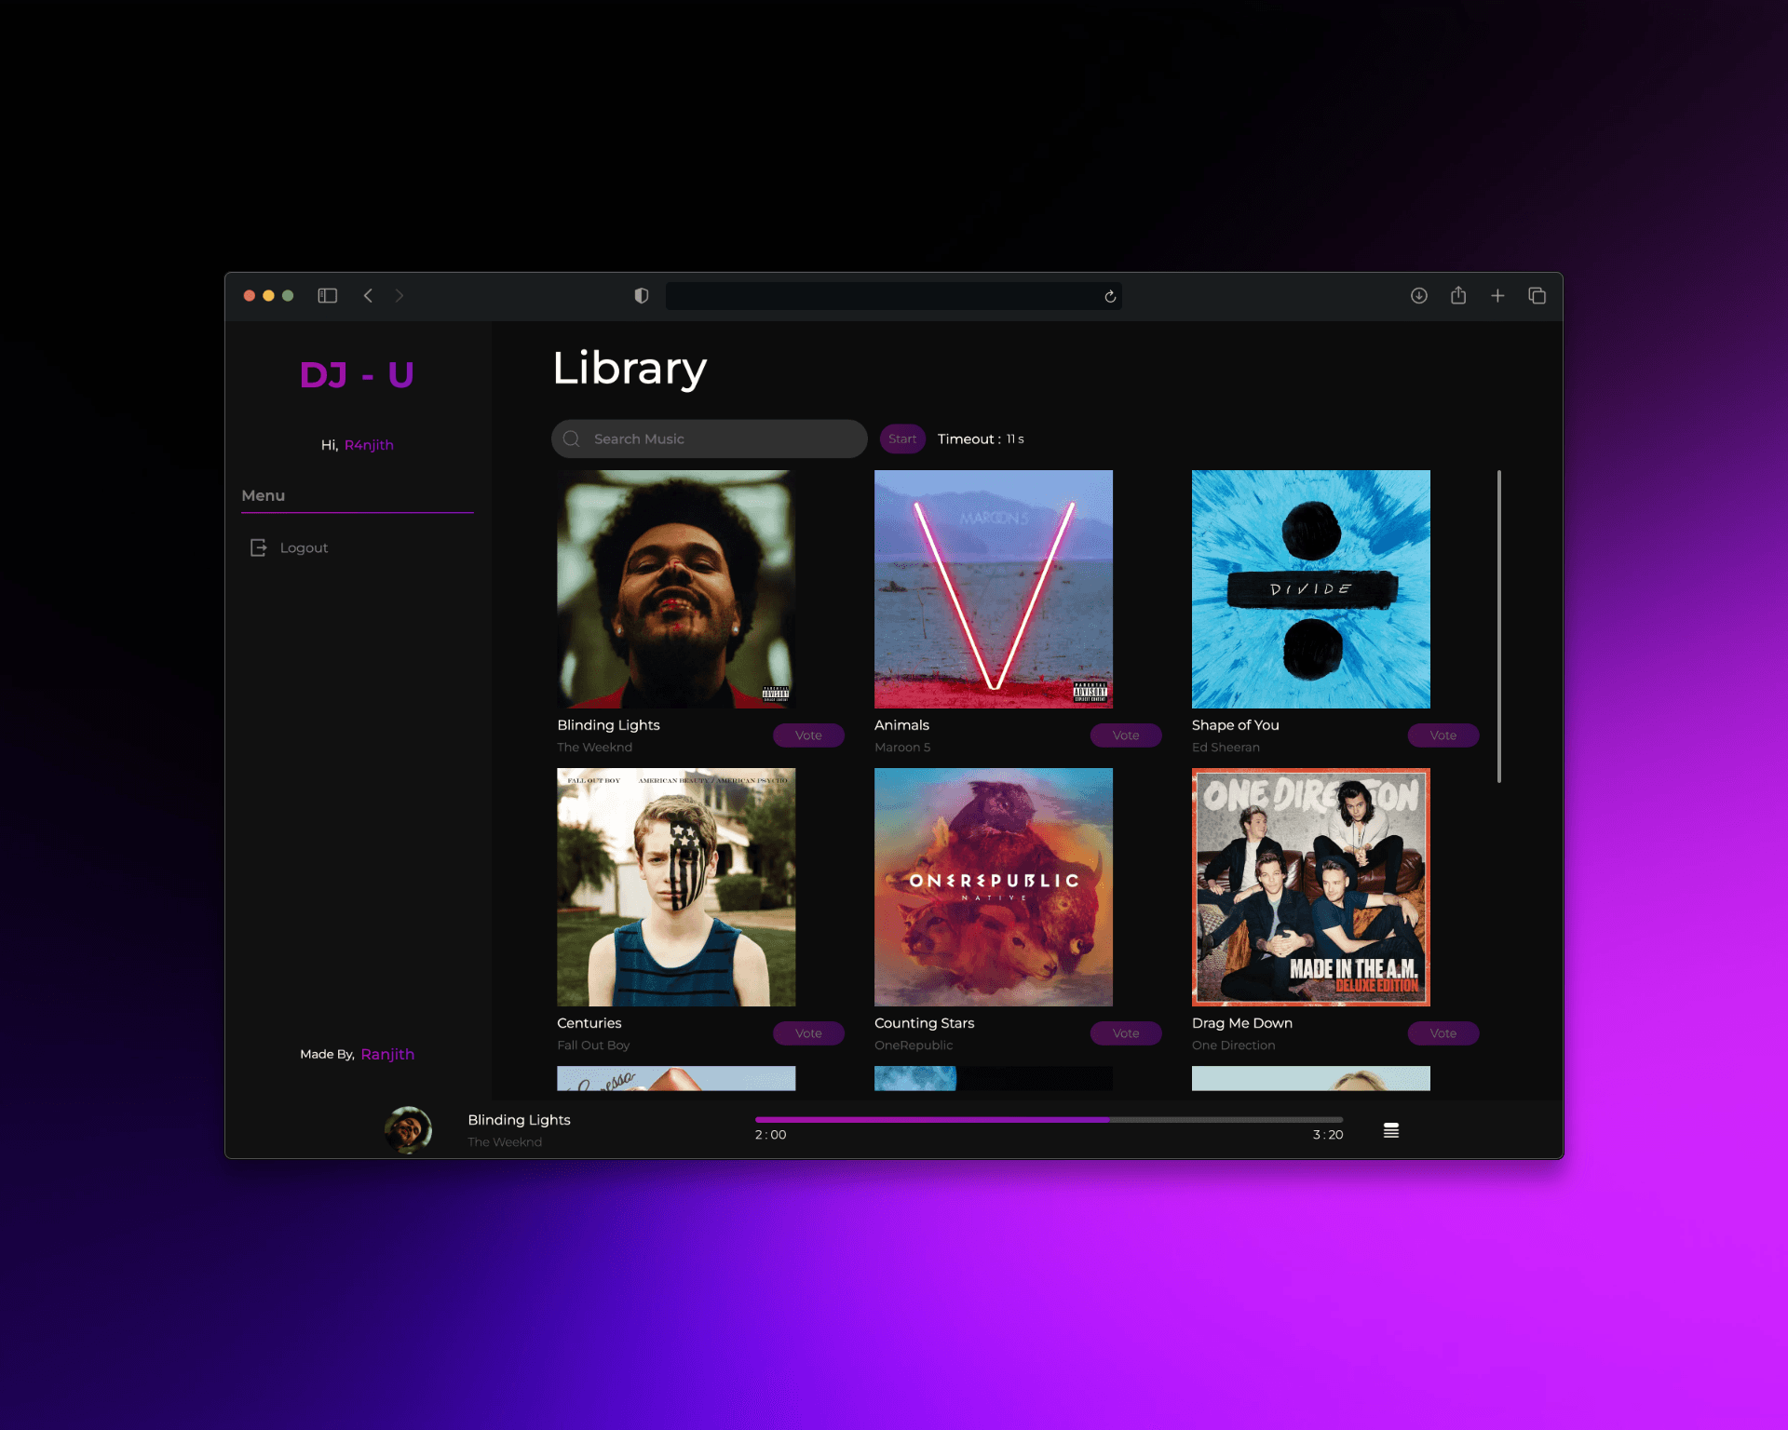
Task: Click the library vertical scrollbar
Action: (x=1499, y=627)
